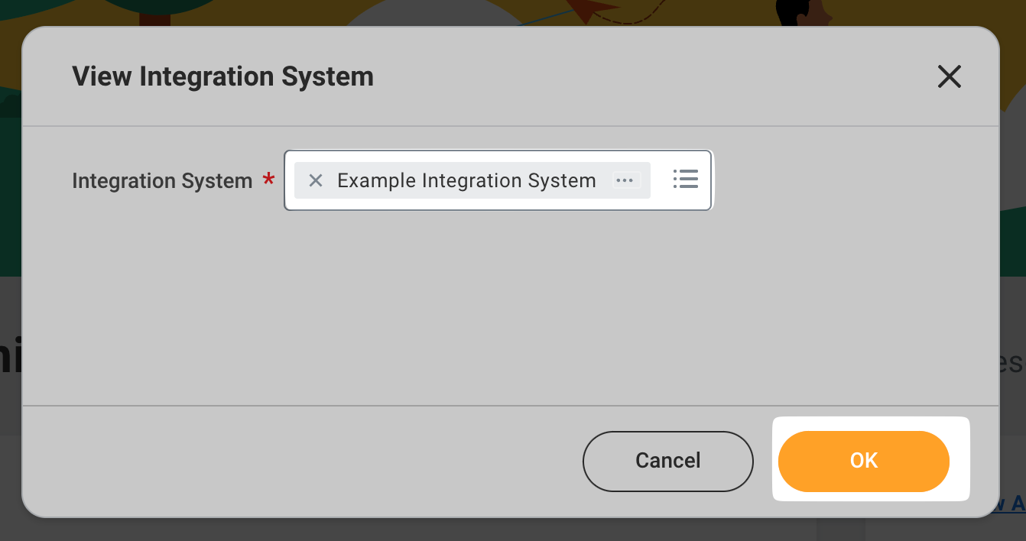1026x541 pixels.
Task: Click the View Integration System dialog title
Action: [x=222, y=76]
